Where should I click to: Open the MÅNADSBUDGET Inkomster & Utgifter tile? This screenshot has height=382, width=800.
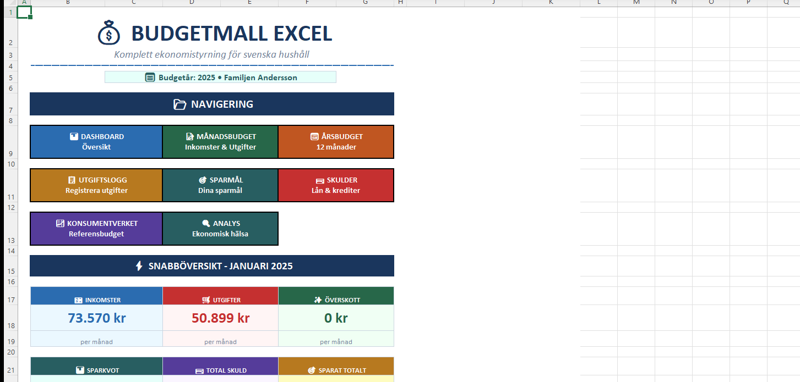220,142
